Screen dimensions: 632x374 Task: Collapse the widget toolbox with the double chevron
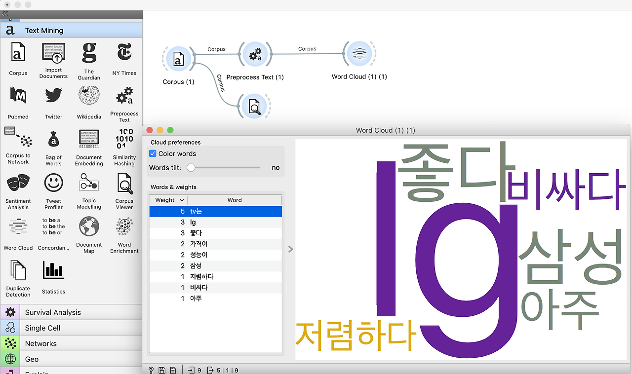point(5,14)
